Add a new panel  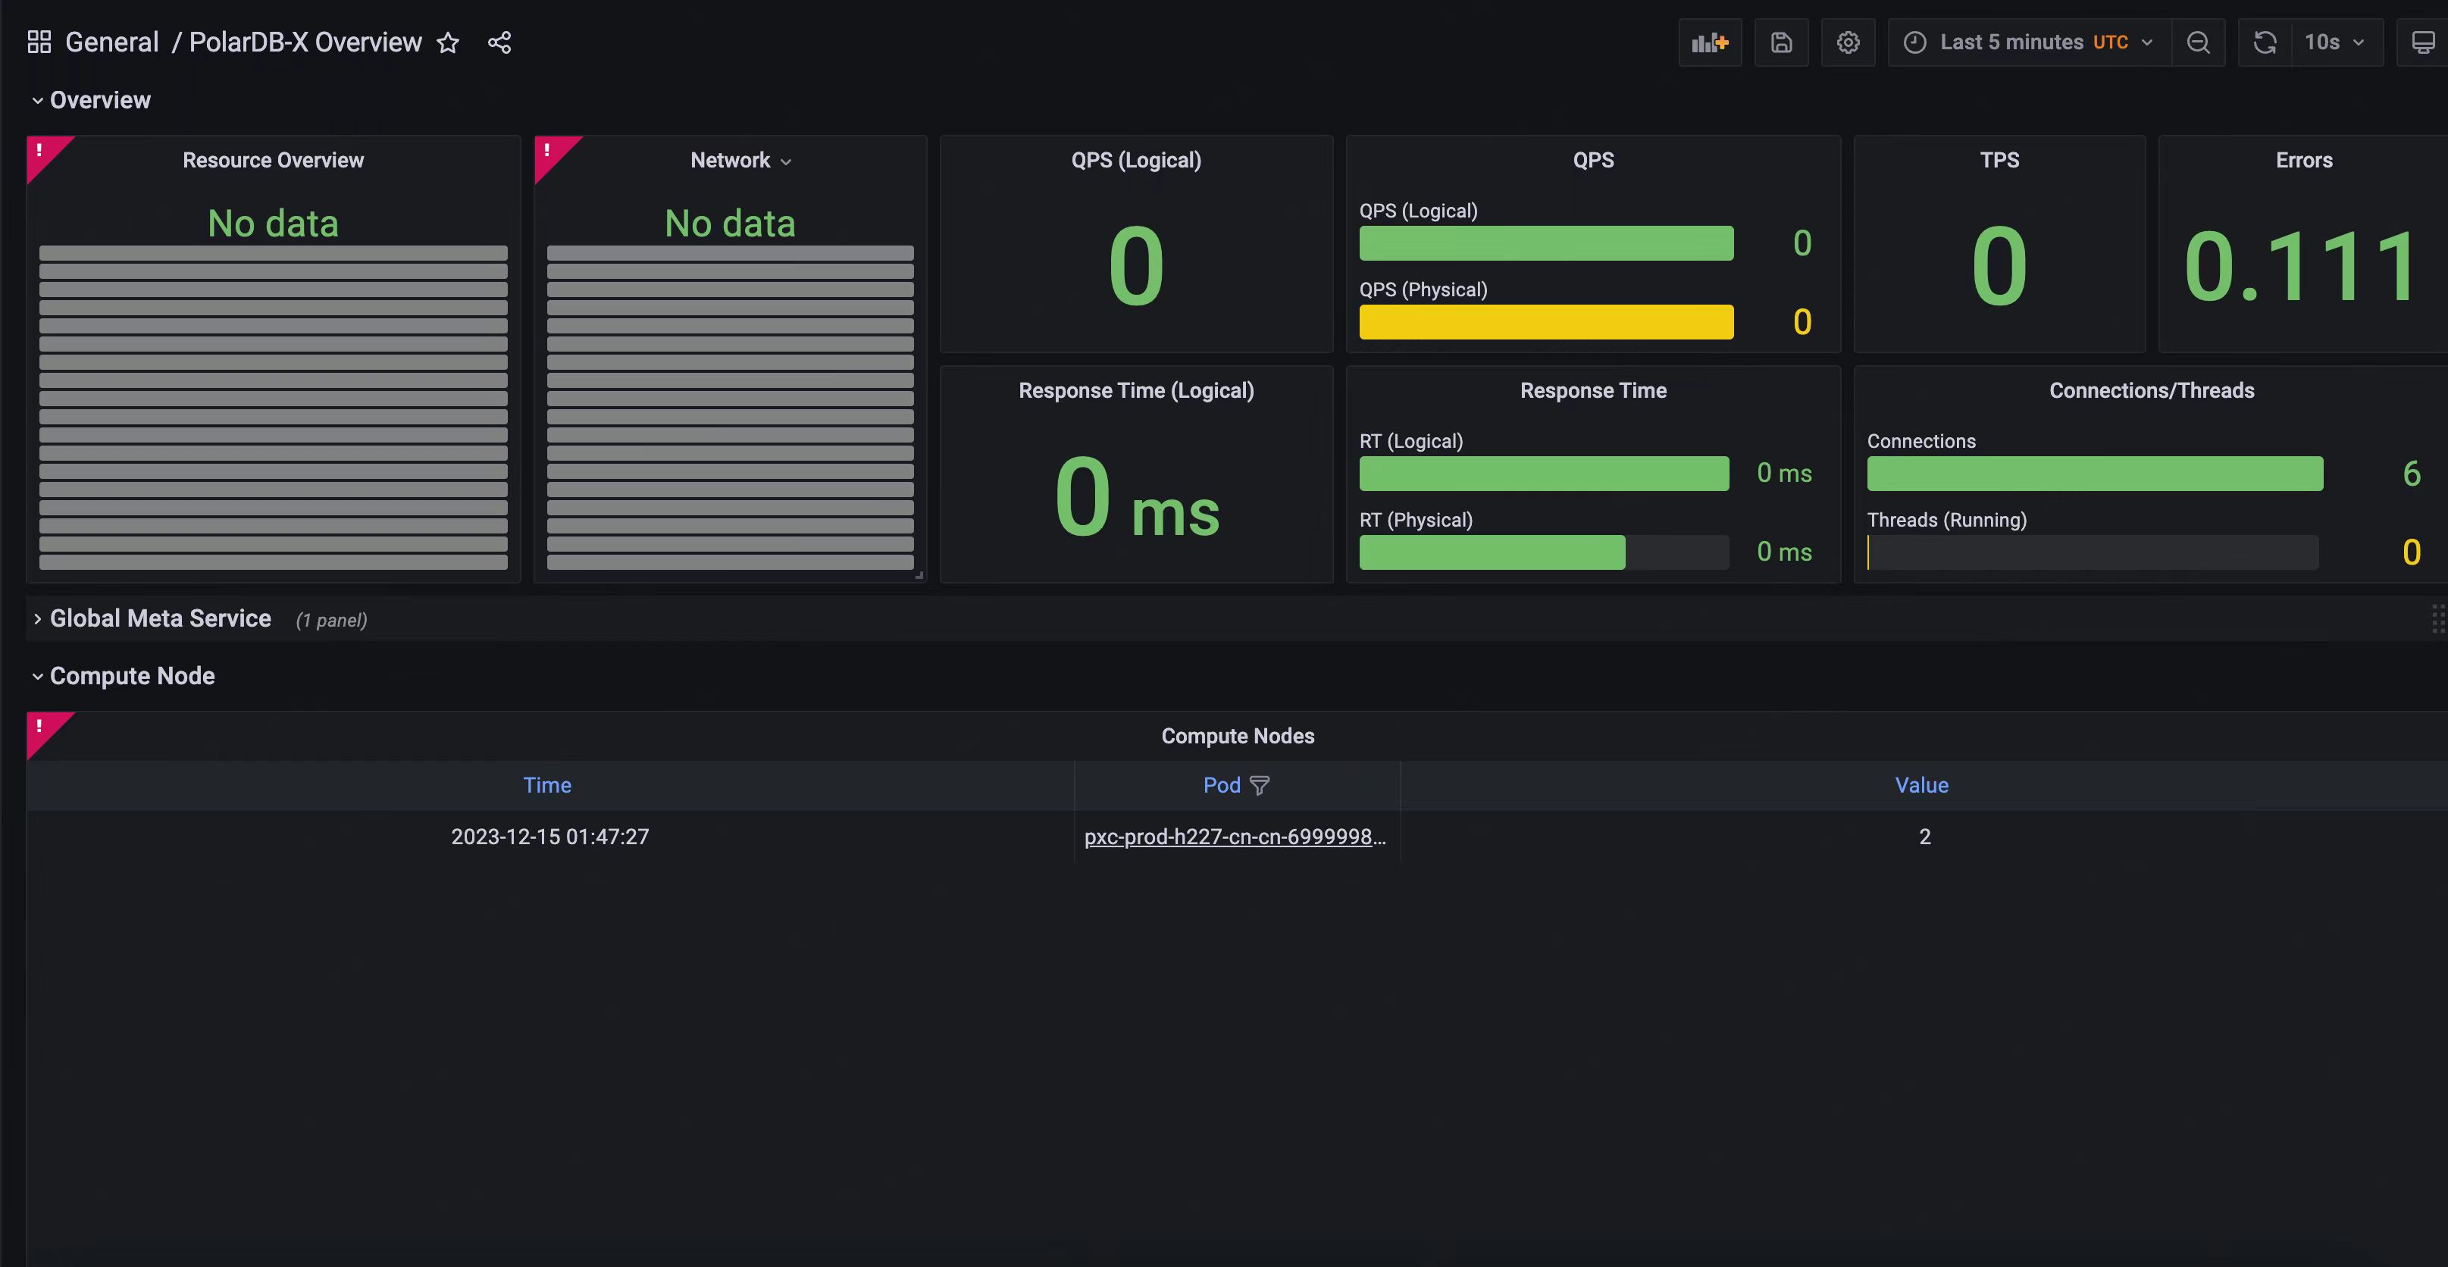[1710, 42]
